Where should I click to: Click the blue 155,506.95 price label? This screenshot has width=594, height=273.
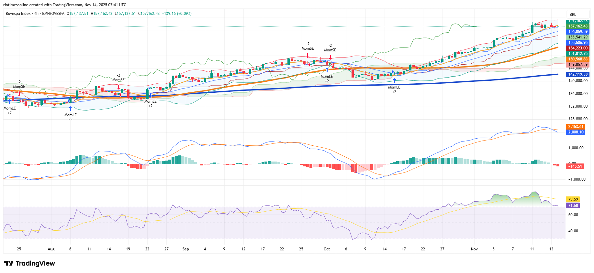click(578, 43)
